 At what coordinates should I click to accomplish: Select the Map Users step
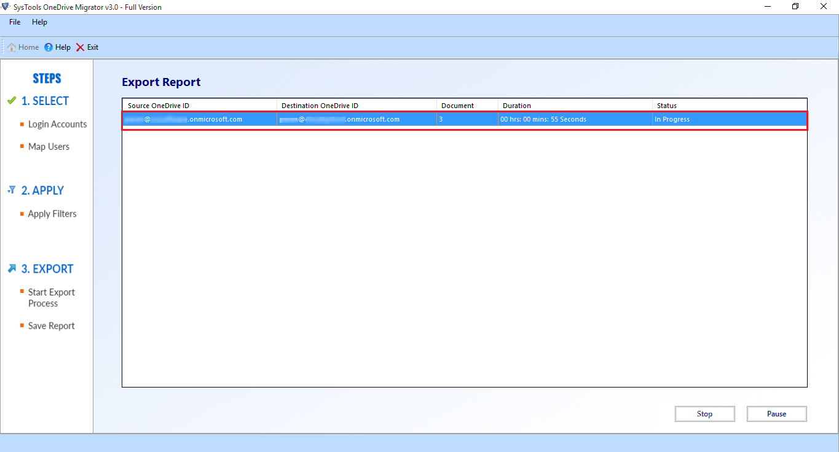pyautogui.click(x=49, y=147)
